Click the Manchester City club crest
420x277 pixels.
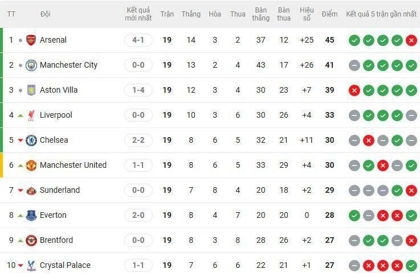click(31, 65)
